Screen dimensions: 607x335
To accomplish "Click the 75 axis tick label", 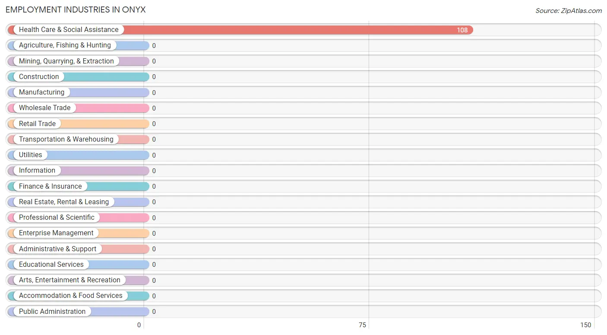I will (x=362, y=325).
